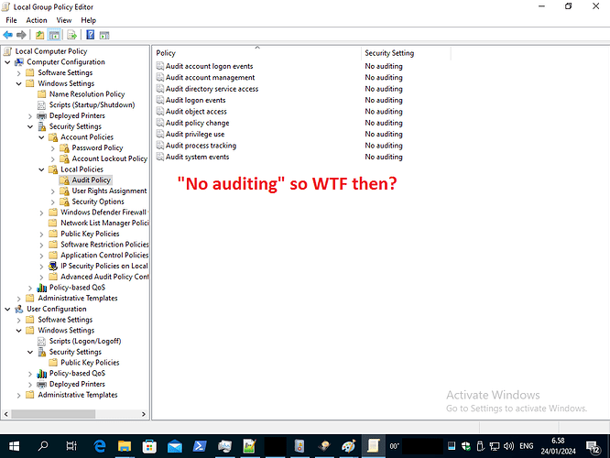Open Mail app from taskbar
This screenshot has width=610, height=458.
coord(175,446)
